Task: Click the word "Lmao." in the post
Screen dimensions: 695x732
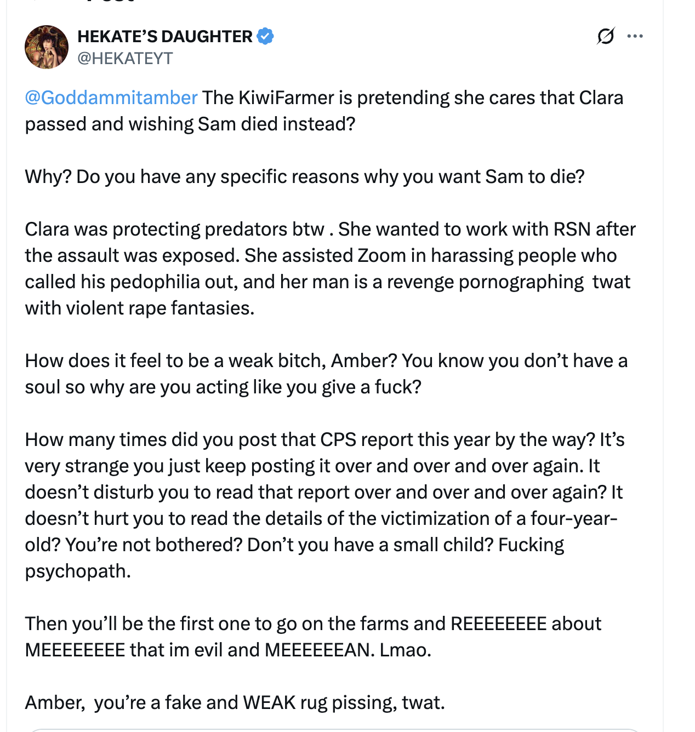Action: [405, 650]
